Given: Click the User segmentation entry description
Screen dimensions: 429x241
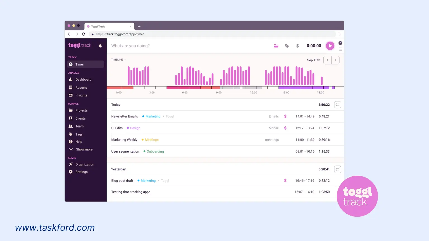Looking at the screenshot, I should coord(125,151).
